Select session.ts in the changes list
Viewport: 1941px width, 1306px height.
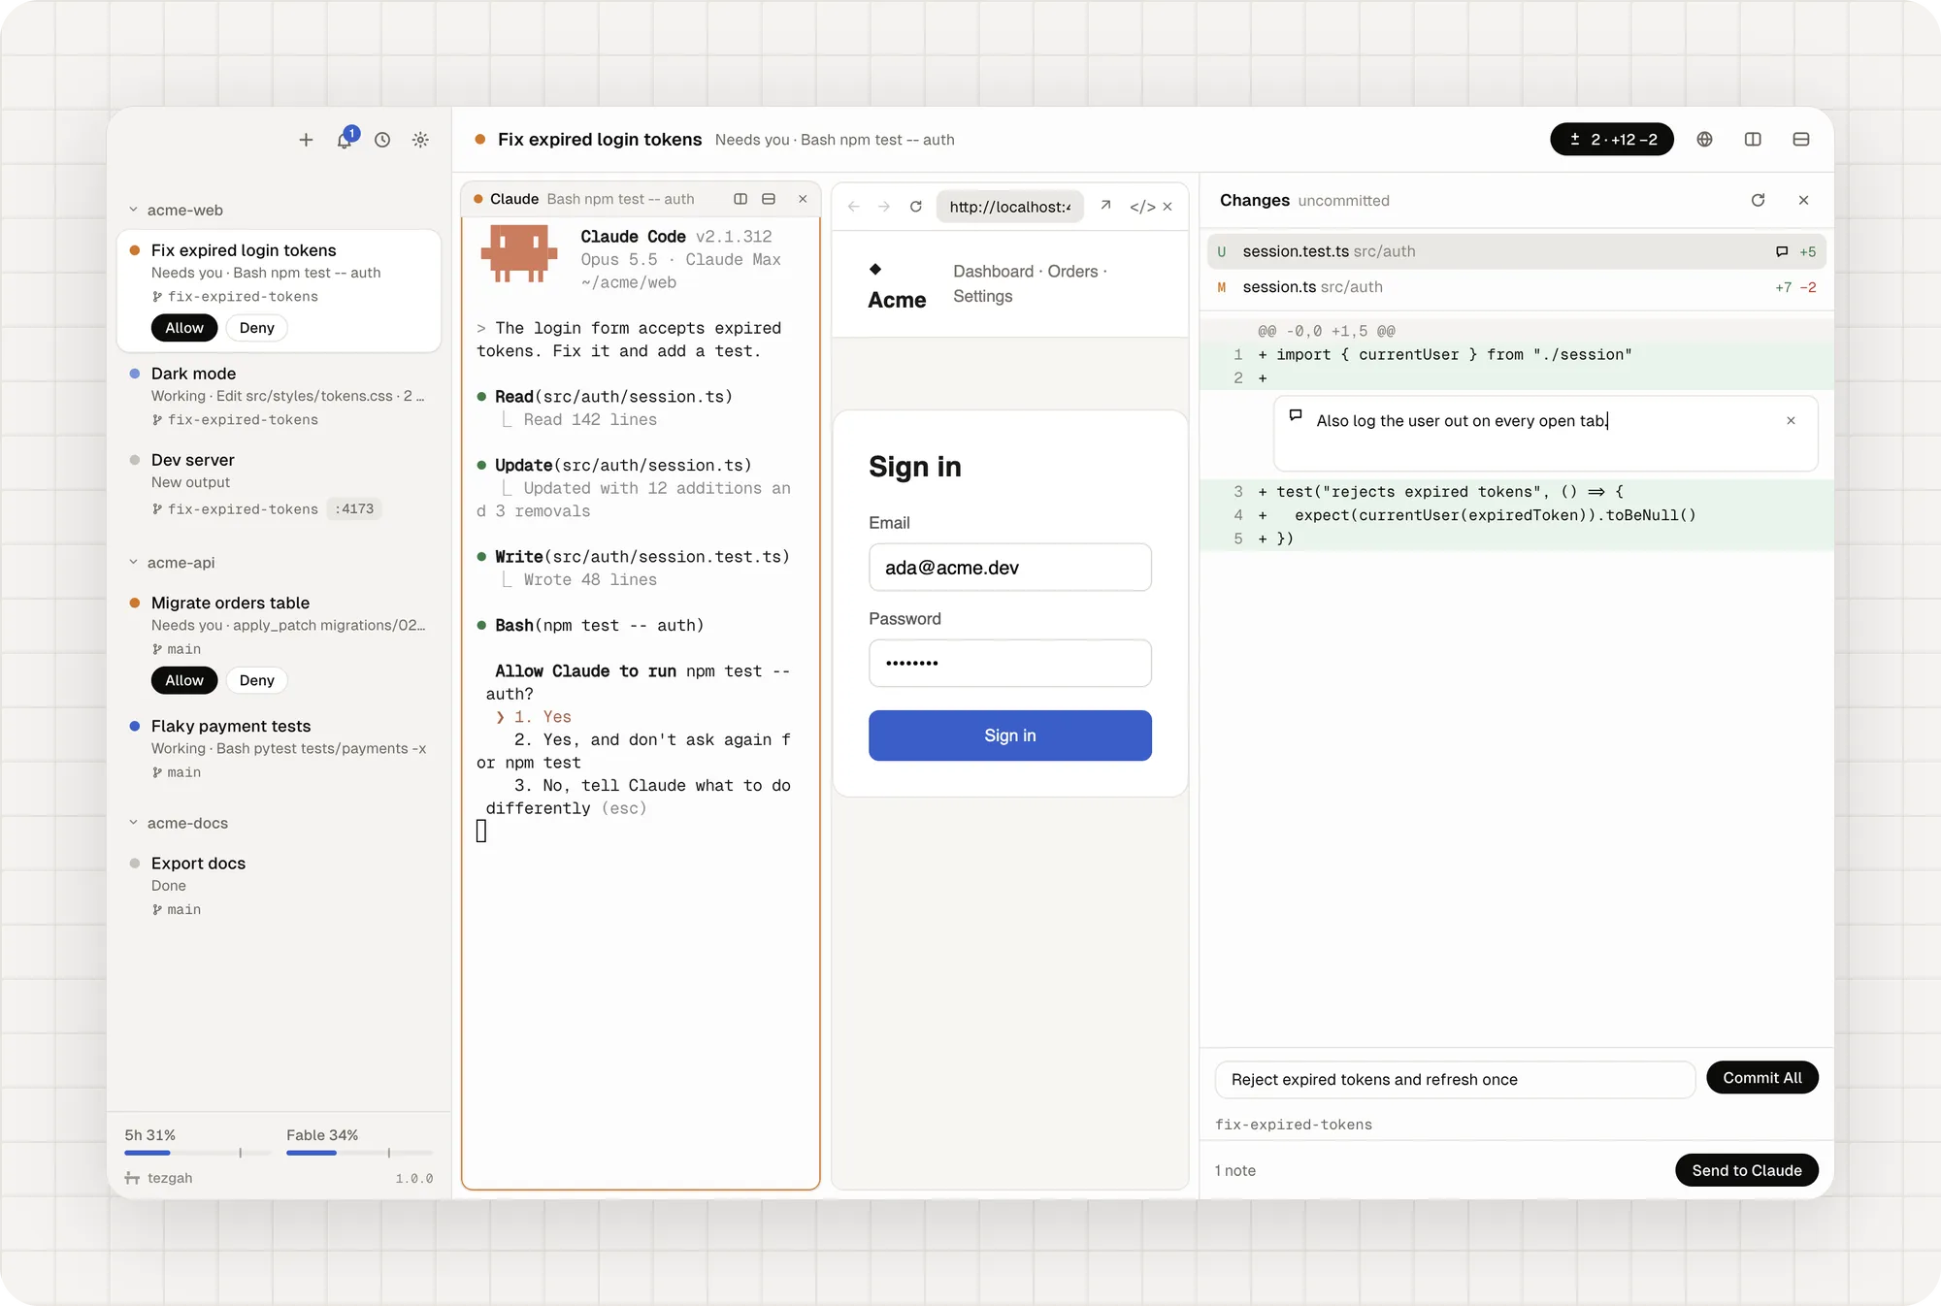point(1516,287)
